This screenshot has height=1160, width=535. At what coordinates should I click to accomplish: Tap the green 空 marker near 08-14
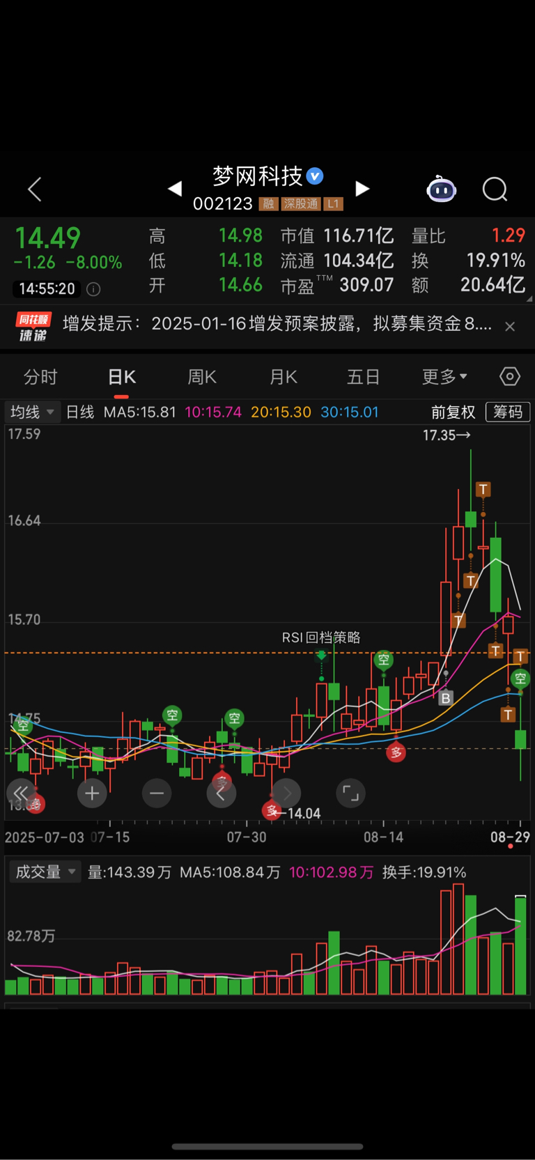pos(383,659)
